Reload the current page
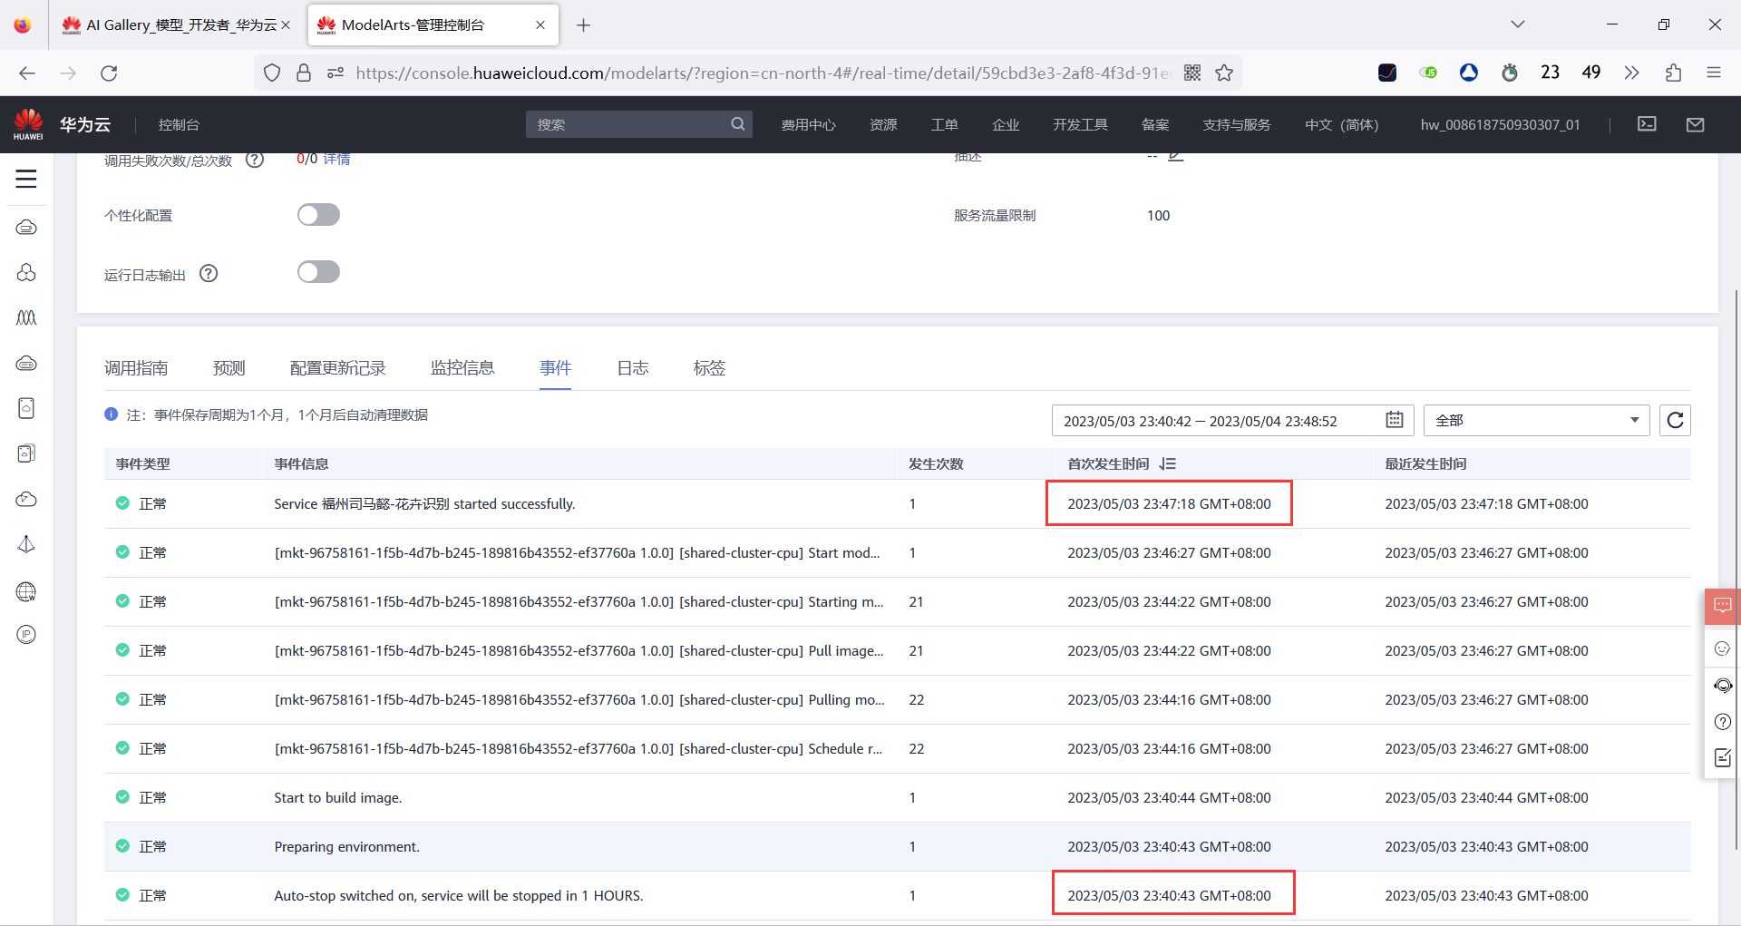This screenshot has height=926, width=1741. point(109,73)
